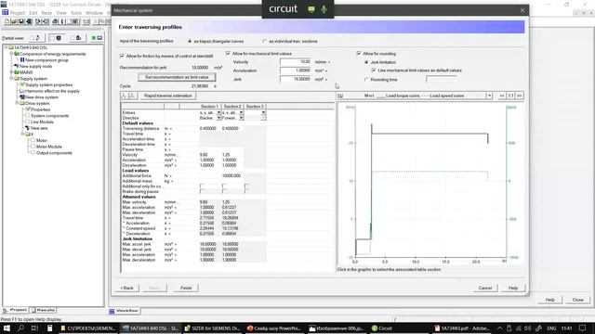
Task: Click the Workflow tab
Action: (x=124, y=311)
